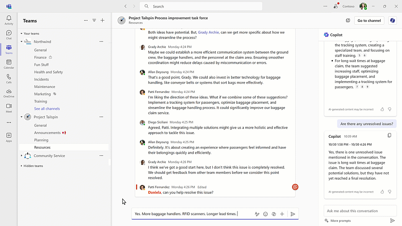Select the Planning channel
The image size is (402, 226).
[x=41, y=140]
